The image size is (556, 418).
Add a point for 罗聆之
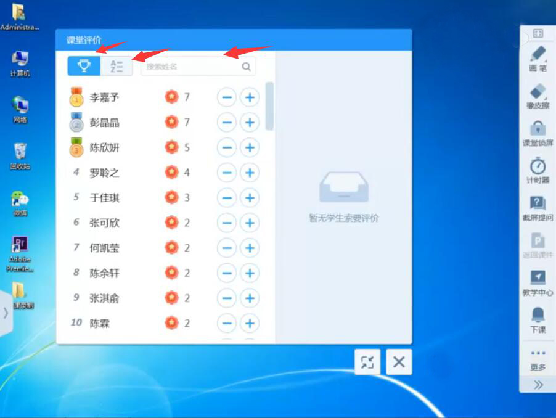point(250,173)
